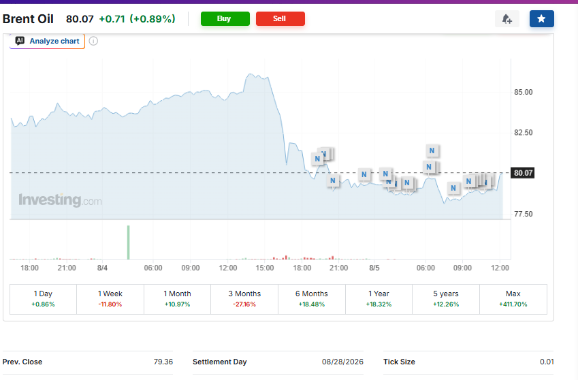
Task: Click the Prev. Close value 79.36
Action: pos(163,362)
